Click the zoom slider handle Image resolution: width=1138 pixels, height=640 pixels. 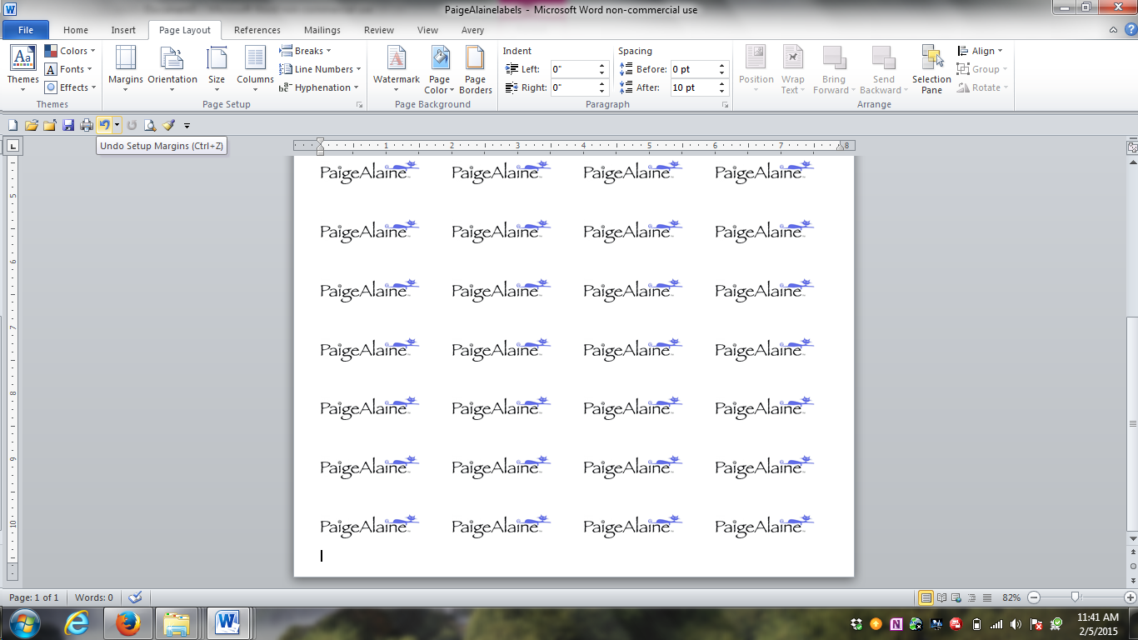coord(1076,597)
